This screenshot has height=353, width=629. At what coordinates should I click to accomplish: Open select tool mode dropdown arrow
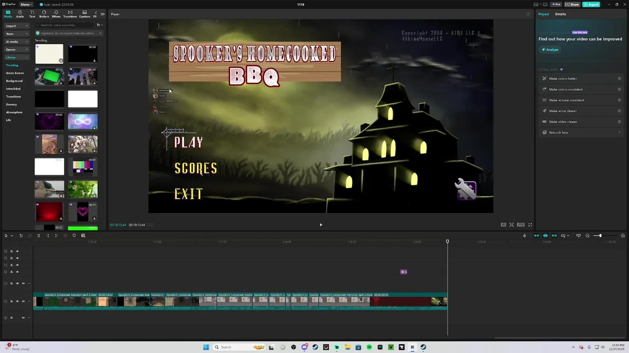click(x=11, y=236)
